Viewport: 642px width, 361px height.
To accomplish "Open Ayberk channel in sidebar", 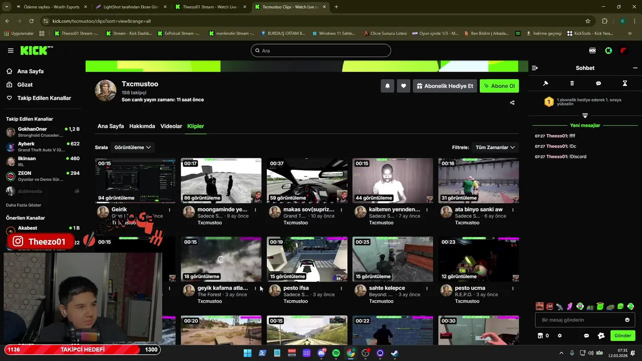I will tap(43, 147).
